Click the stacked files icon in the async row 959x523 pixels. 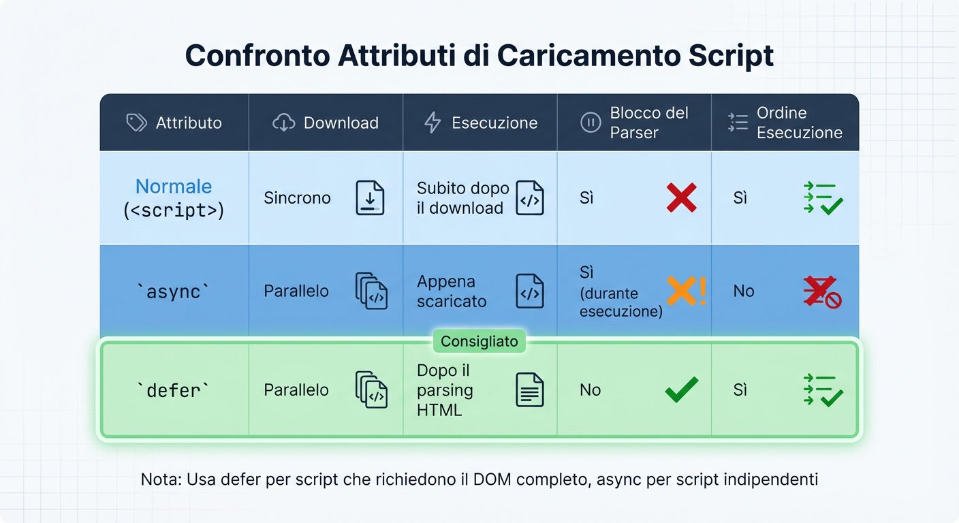(x=371, y=291)
